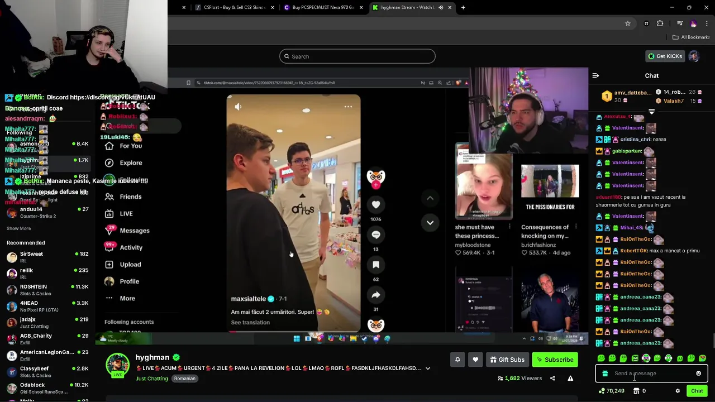Follow hyghman with the heart button
The height and width of the screenshot is (402, 715).
click(475, 360)
